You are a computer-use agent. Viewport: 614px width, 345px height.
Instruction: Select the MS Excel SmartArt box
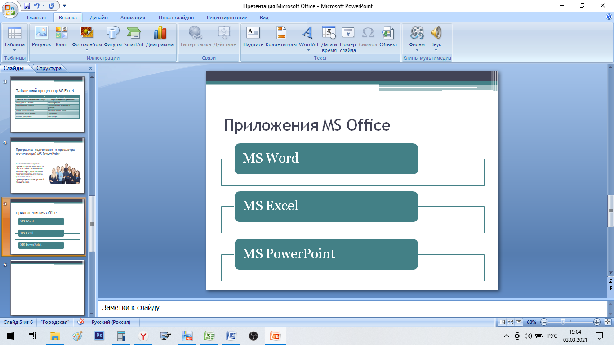326,207
